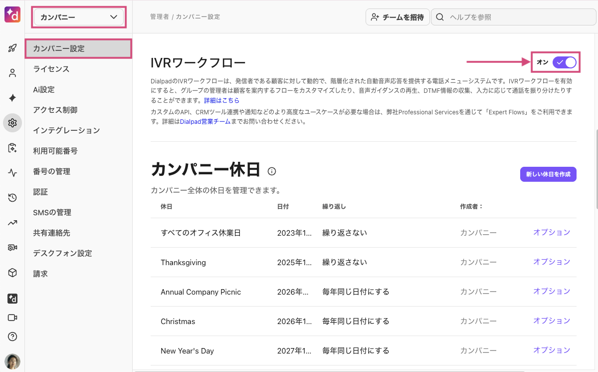The image size is (598, 372).
Task: Click the rocket icon in left rail
Action: (12, 48)
